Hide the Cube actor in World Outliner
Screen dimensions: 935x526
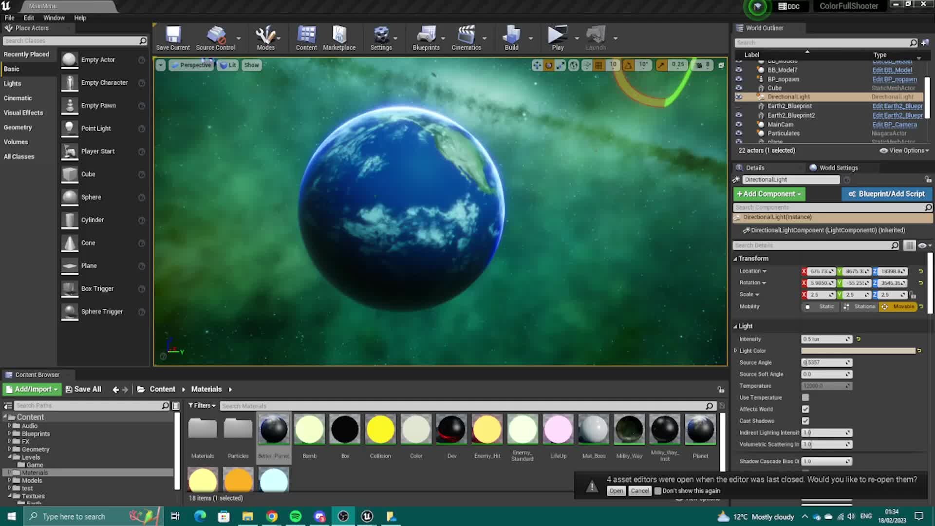(x=739, y=88)
